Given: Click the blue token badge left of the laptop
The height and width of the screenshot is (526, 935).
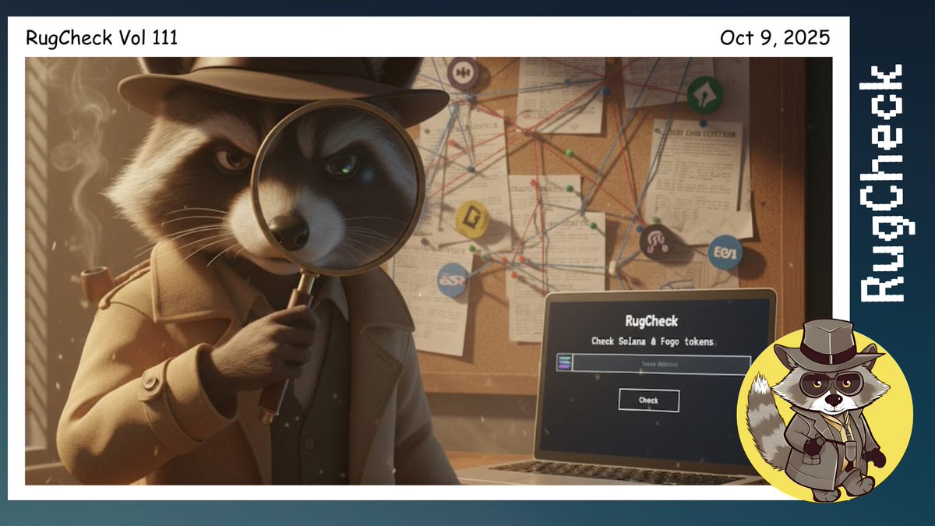Looking at the screenshot, I should pyautogui.click(x=453, y=280).
